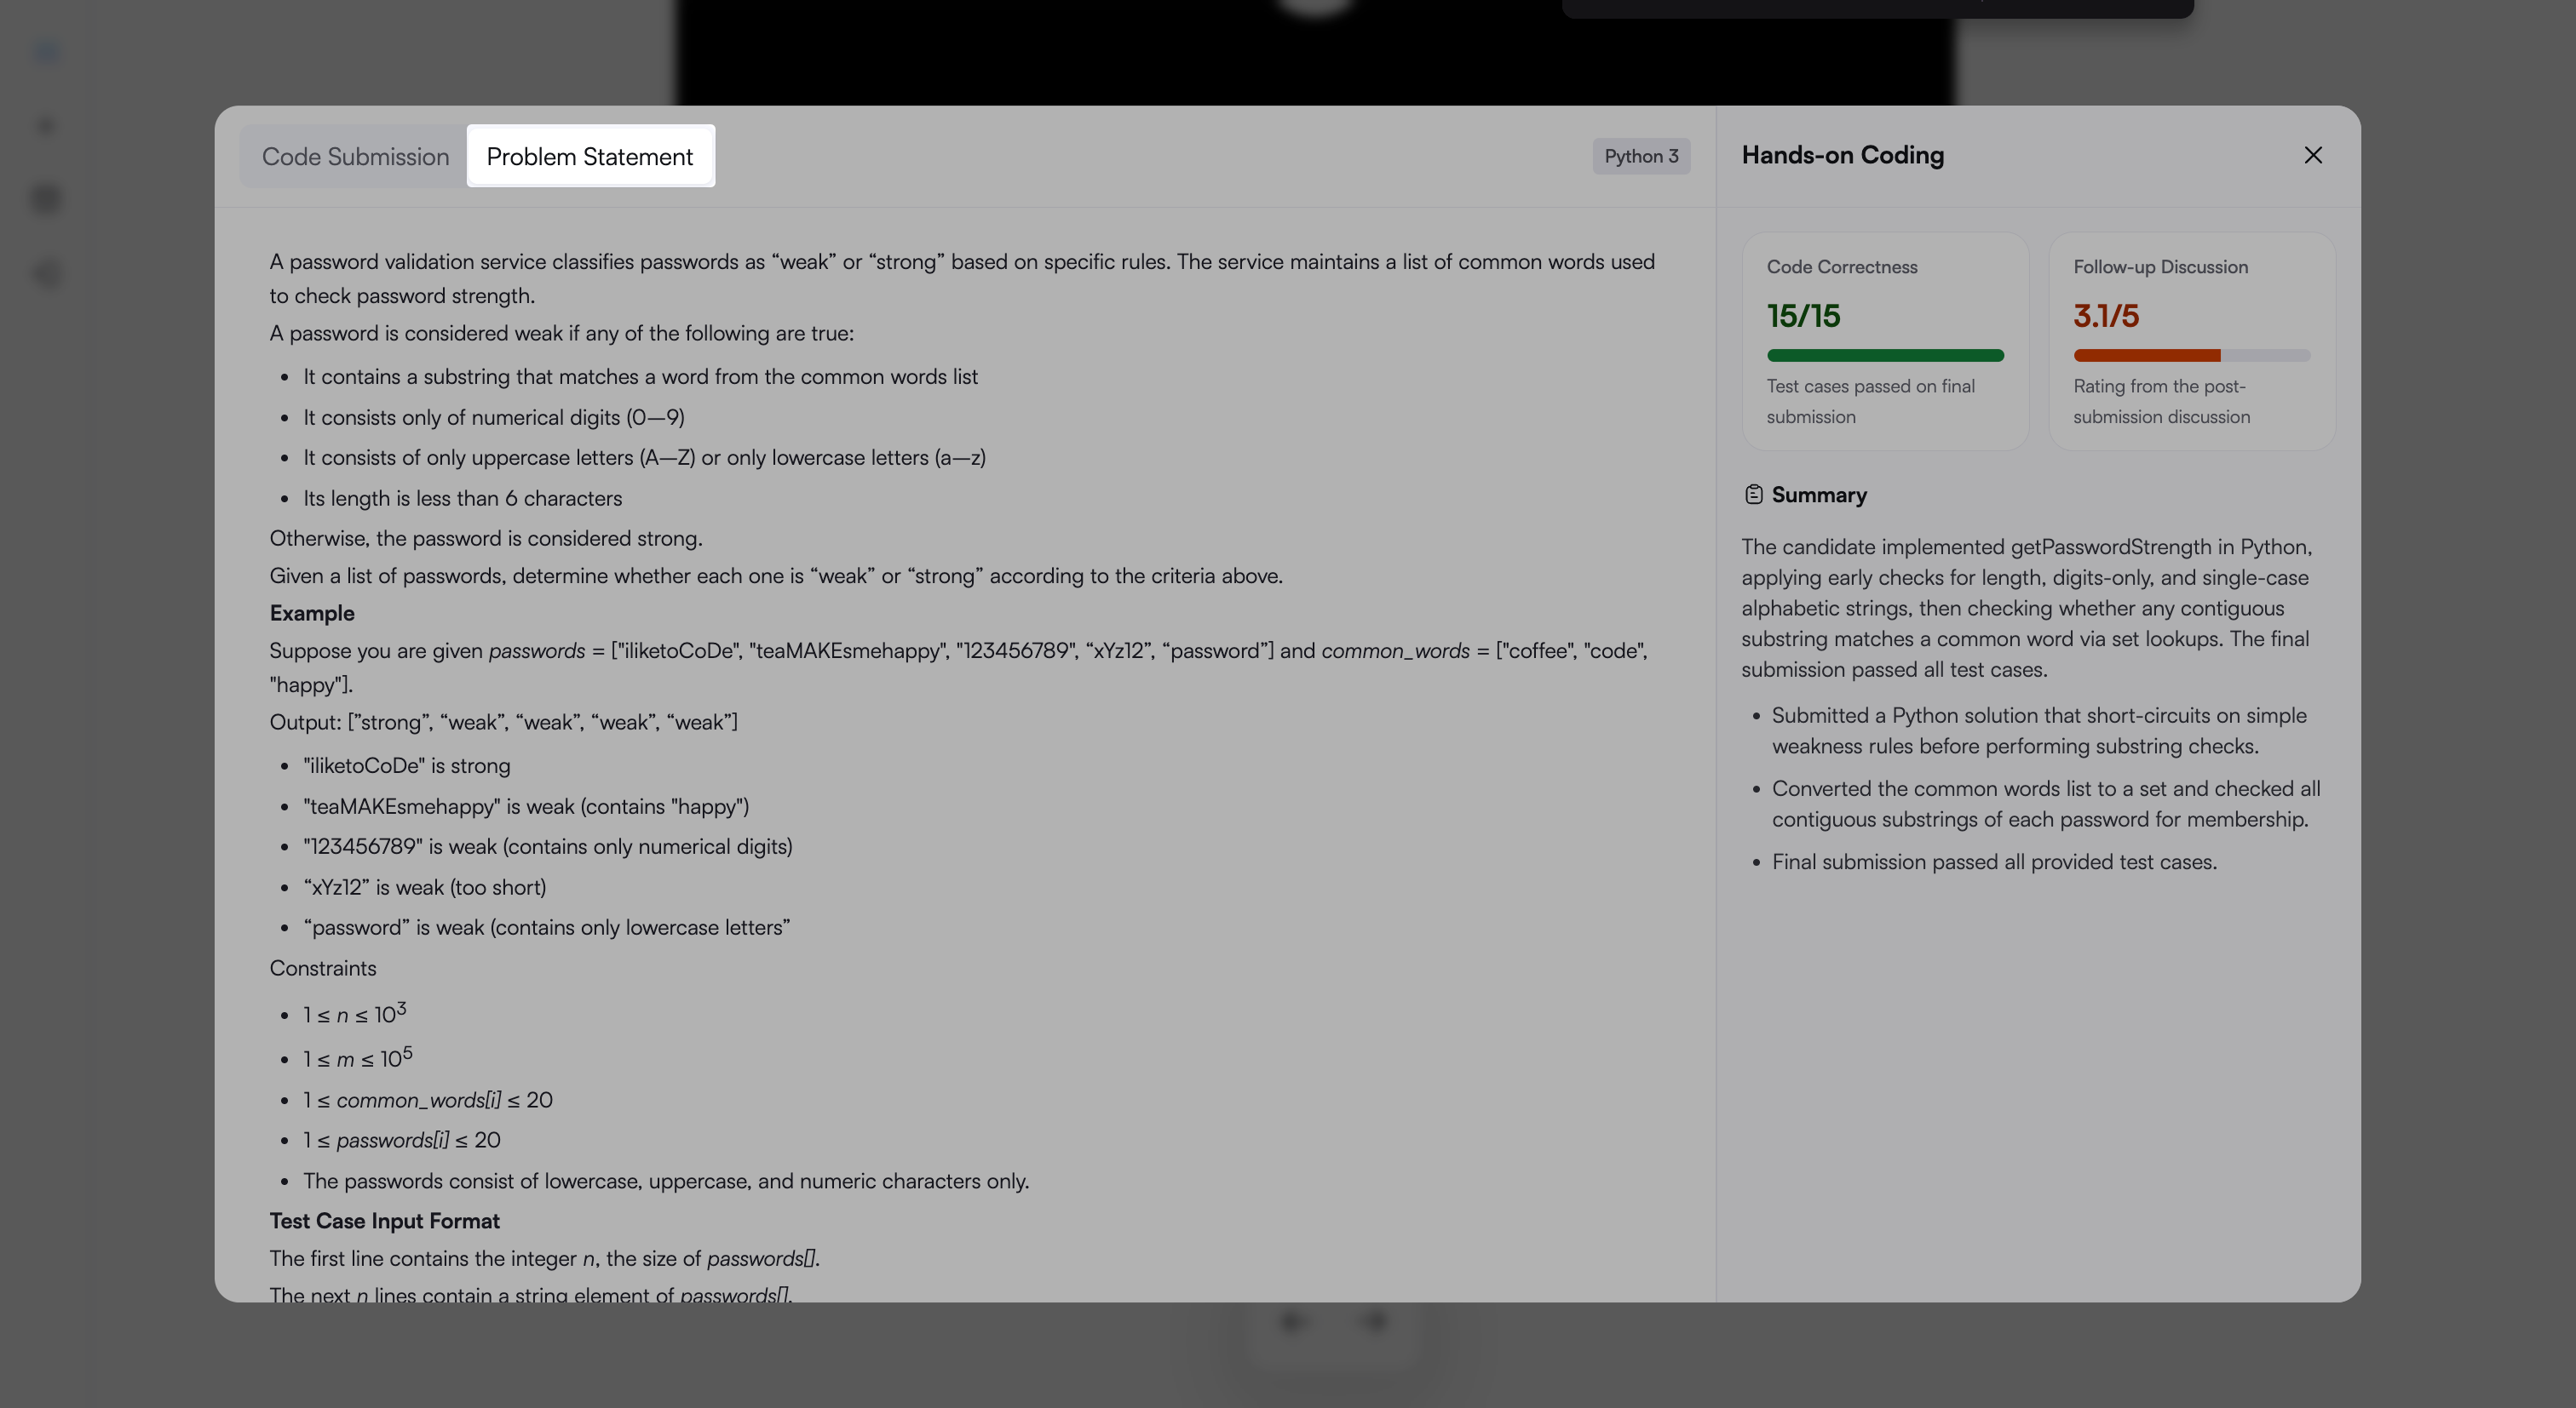Click 'Test cases passed on final submission' caption

pyautogui.click(x=1870, y=401)
